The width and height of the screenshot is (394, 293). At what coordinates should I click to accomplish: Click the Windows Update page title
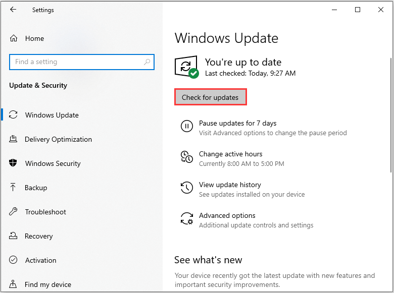tap(226, 38)
